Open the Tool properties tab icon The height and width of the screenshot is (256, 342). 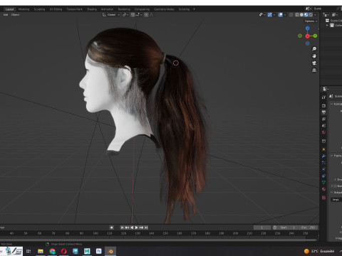tap(323, 97)
